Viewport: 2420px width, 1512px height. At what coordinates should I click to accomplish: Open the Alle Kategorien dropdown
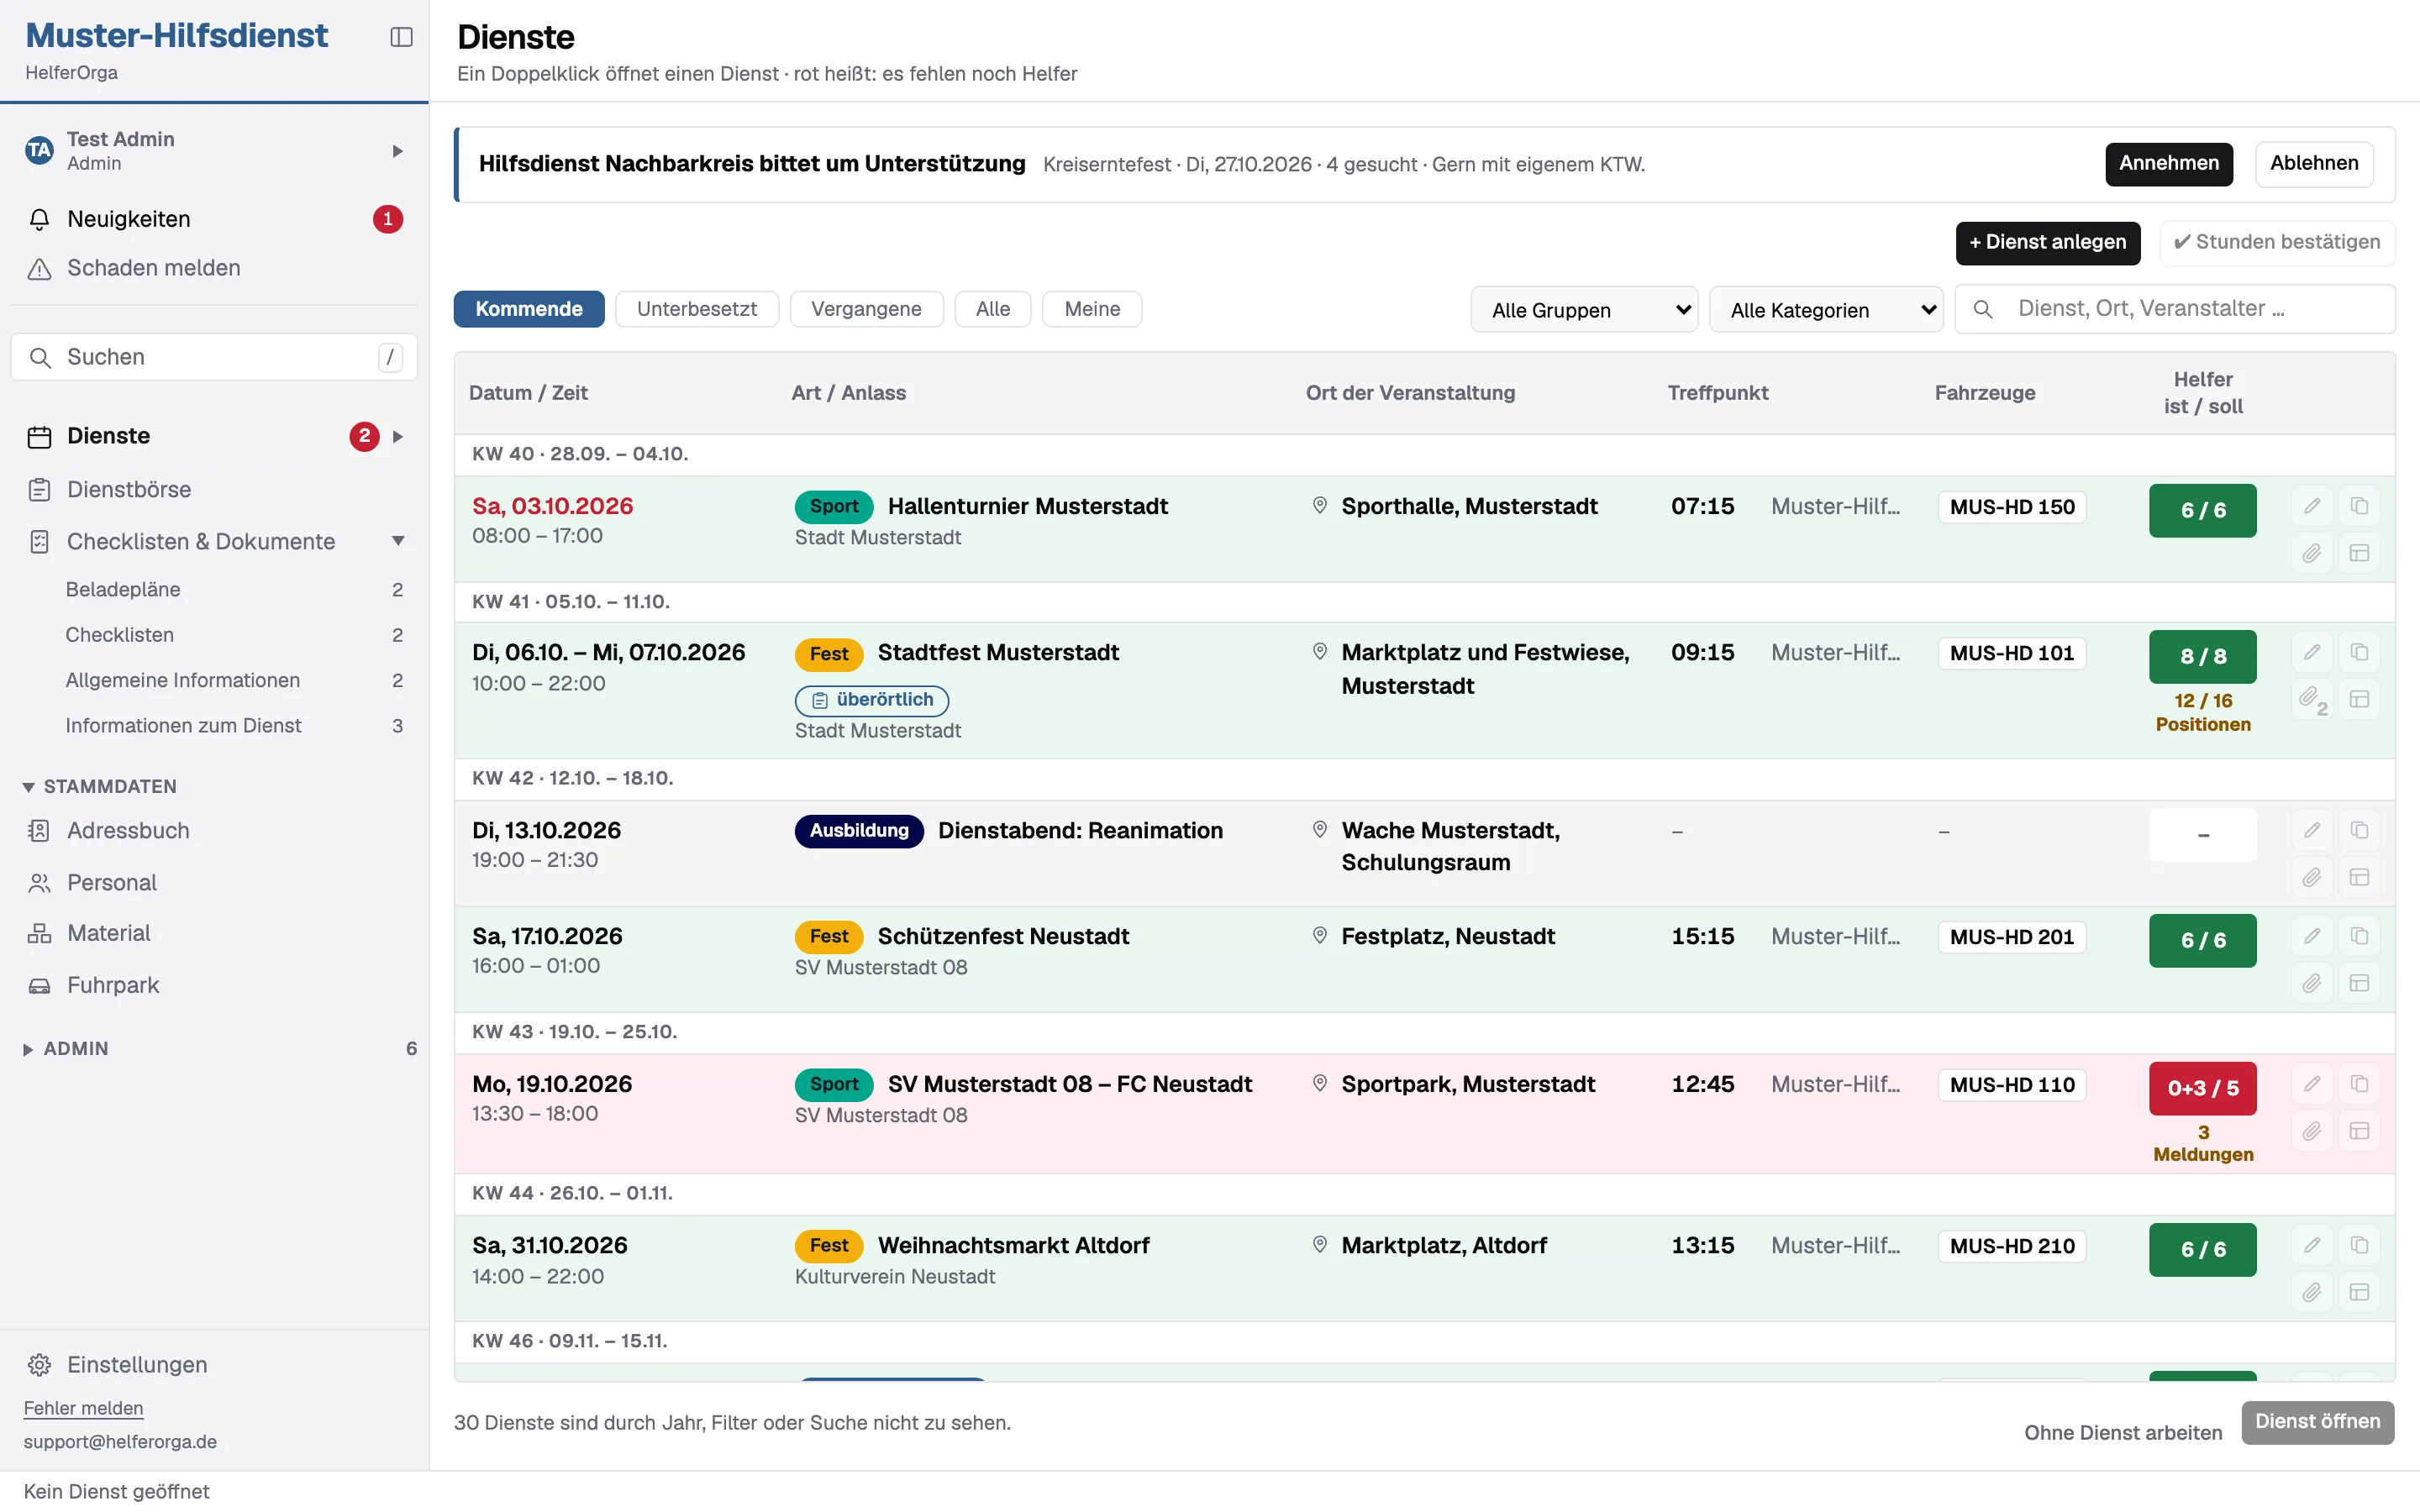[1826, 310]
